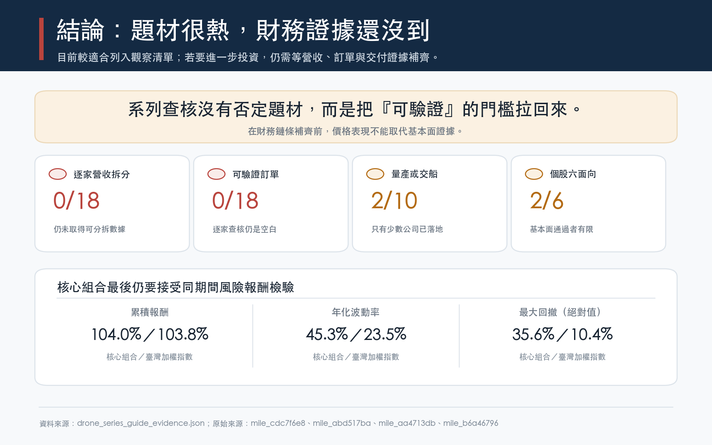
Task: Click the value 45.3%／23.5%
Action: 356,334
